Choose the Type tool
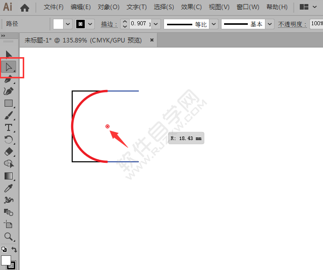 [x=9, y=127]
